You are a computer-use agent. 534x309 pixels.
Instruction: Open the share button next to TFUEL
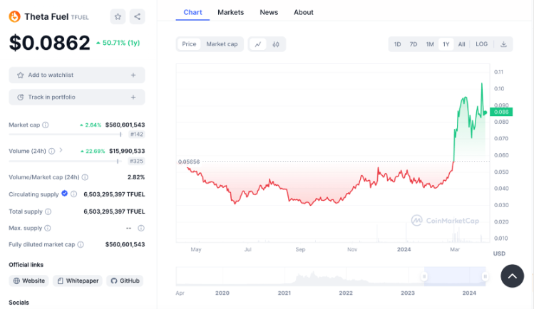(x=138, y=16)
